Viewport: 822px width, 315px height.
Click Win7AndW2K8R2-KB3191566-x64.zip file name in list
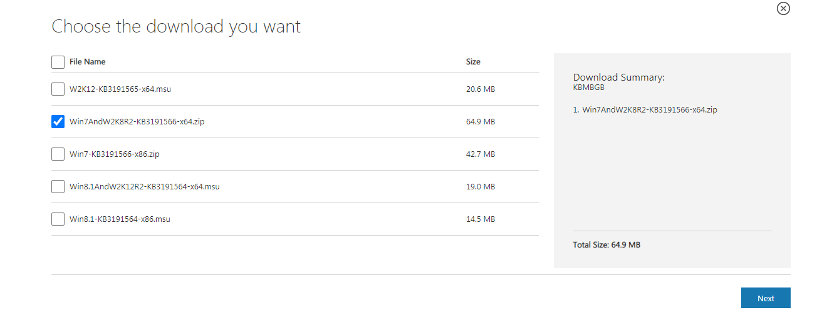tap(137, 122)
